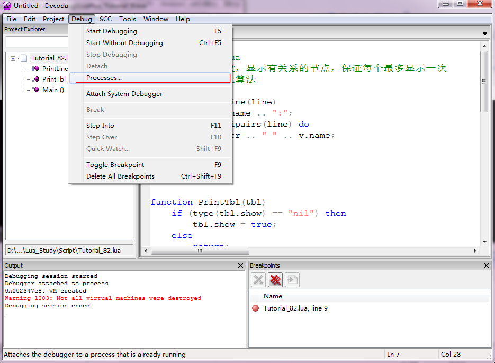Click the 'Ln 7' status bar entry

coord(393,355)
